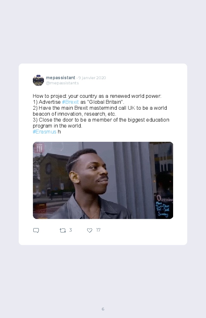Viewport: 206px width, 318px height.
Task: Like the tweet with the heart icon
Action: [90, 230]
